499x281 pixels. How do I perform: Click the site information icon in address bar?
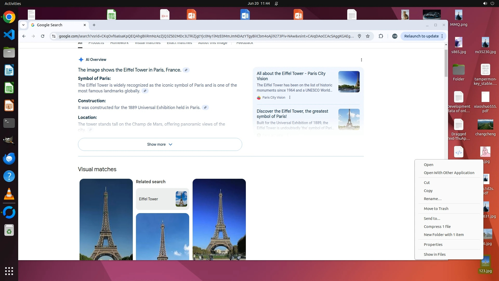pyautogui.click(x=54, y=36)
